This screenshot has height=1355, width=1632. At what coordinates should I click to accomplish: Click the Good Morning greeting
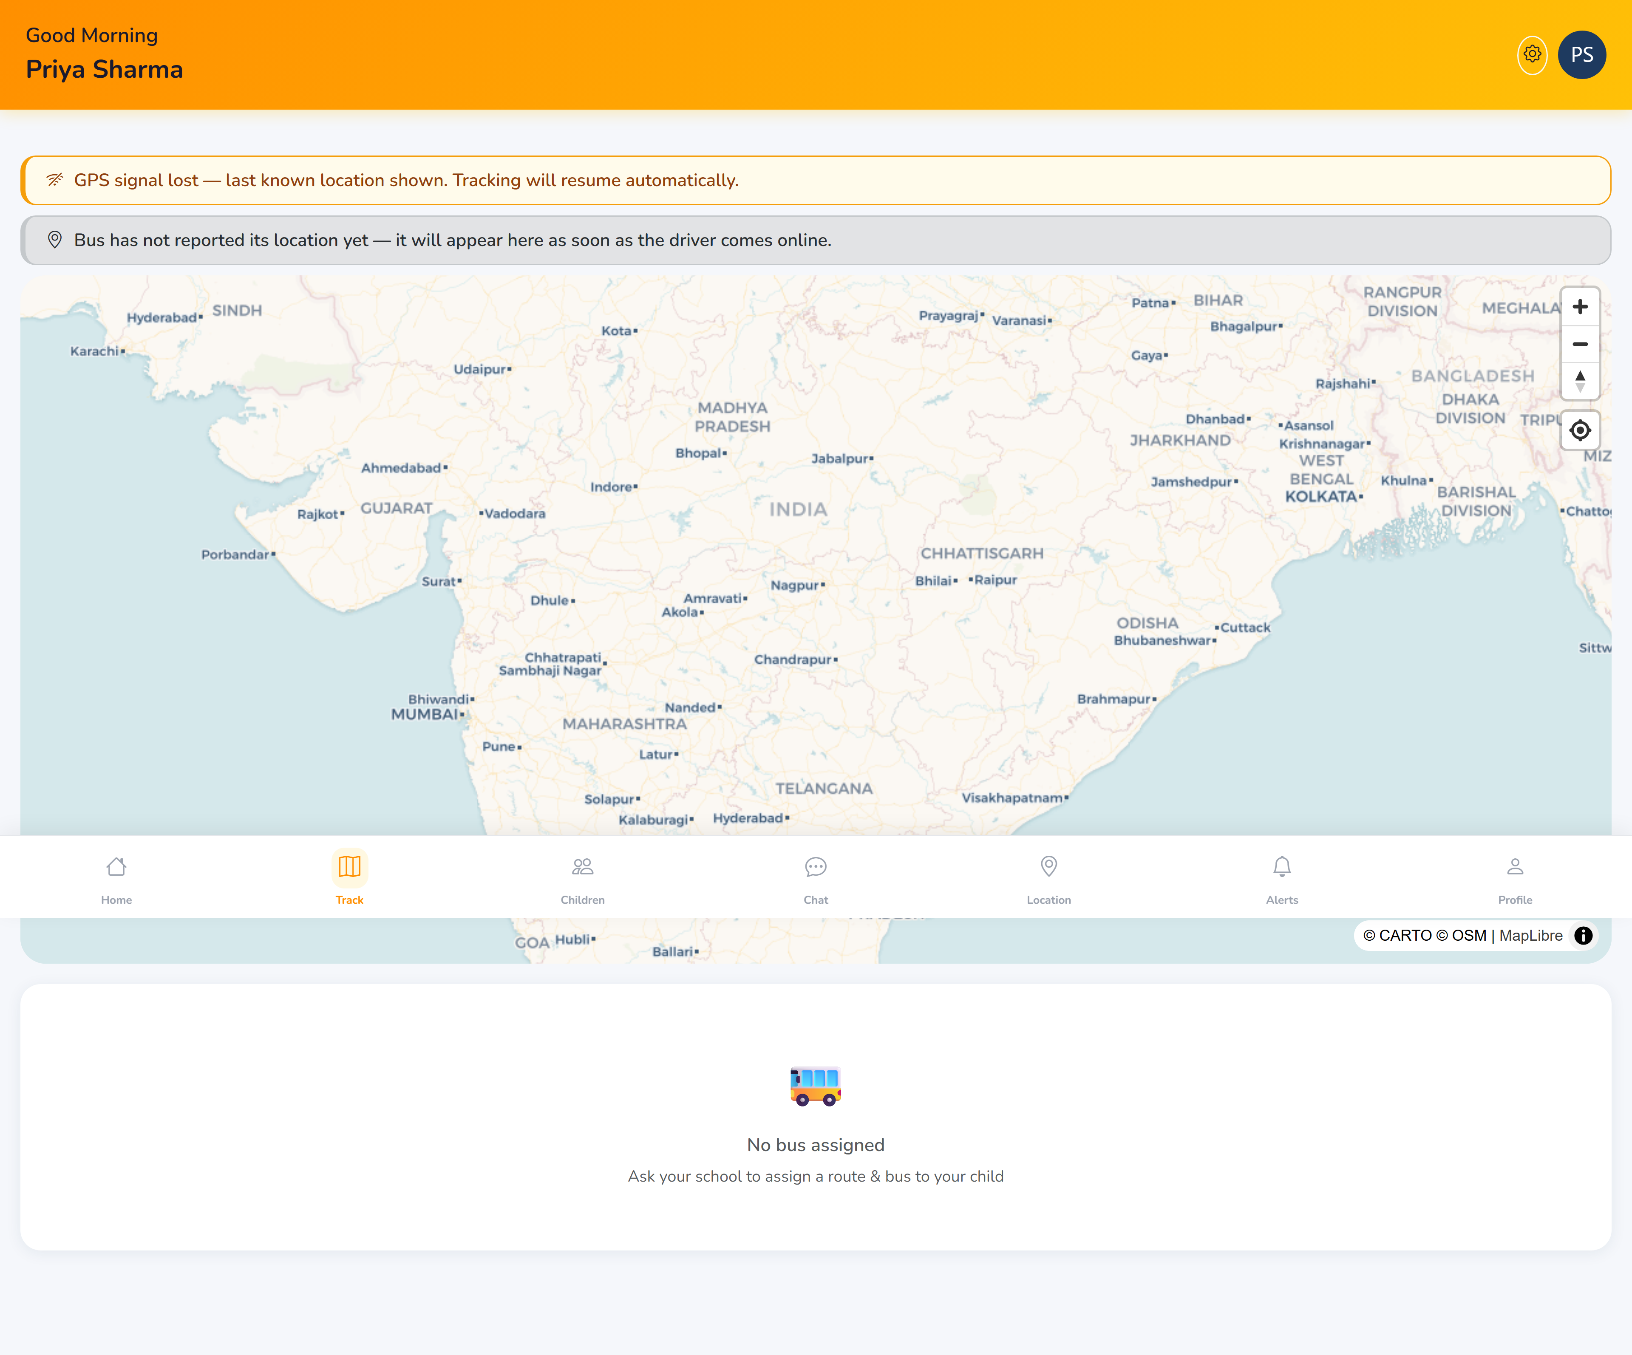point(92,36)
